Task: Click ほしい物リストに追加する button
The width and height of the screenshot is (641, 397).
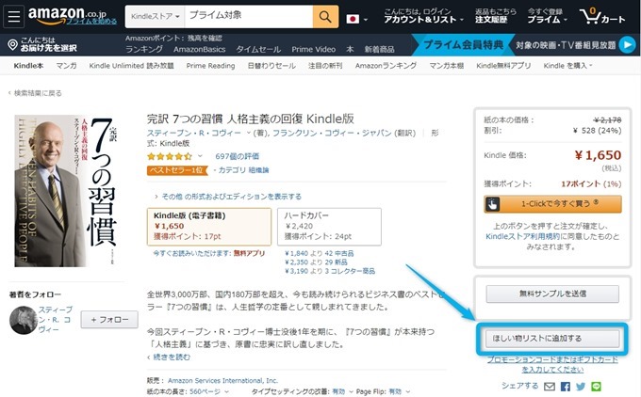Action: pyautogui.click(x=552, y=339)
